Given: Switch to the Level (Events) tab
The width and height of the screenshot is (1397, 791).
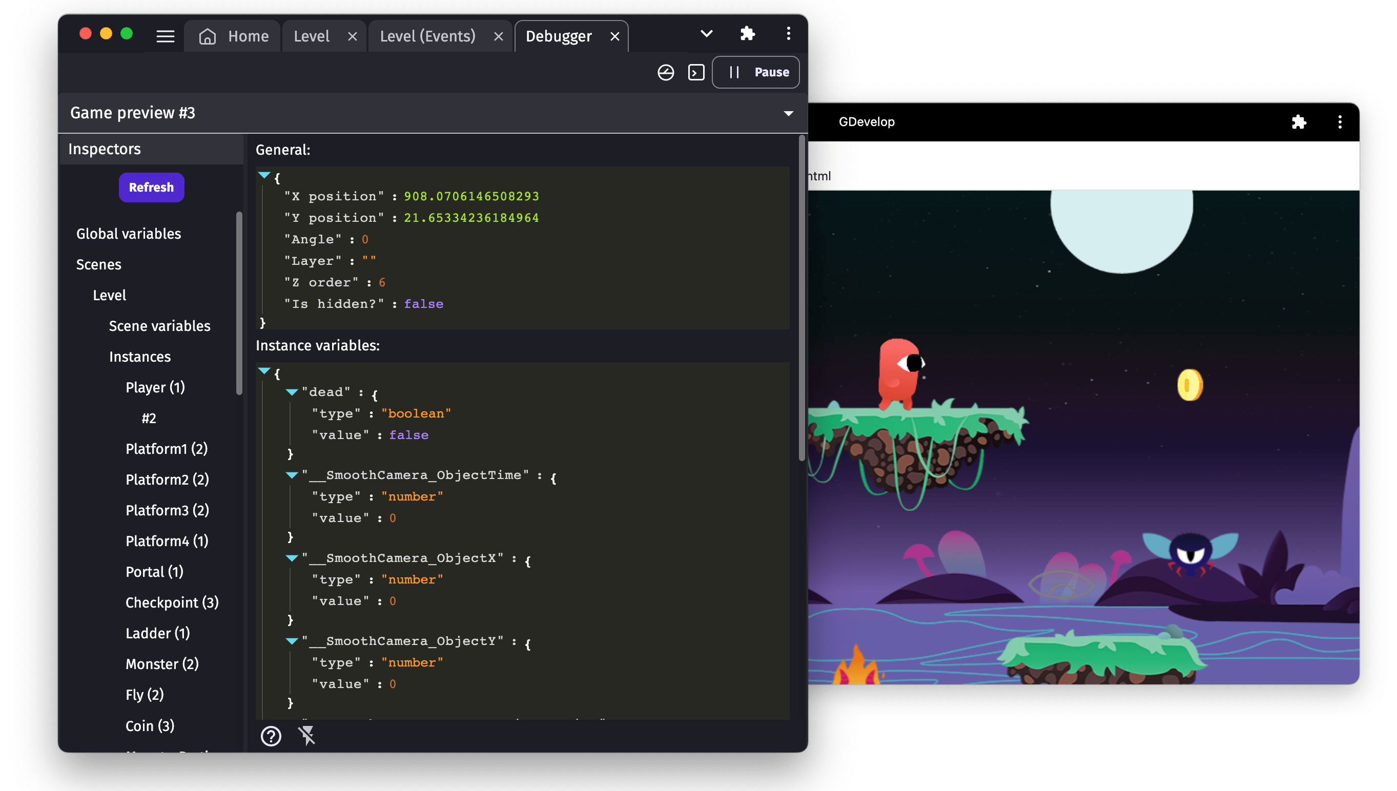Looking at the screenshot, I should point(427,36).
